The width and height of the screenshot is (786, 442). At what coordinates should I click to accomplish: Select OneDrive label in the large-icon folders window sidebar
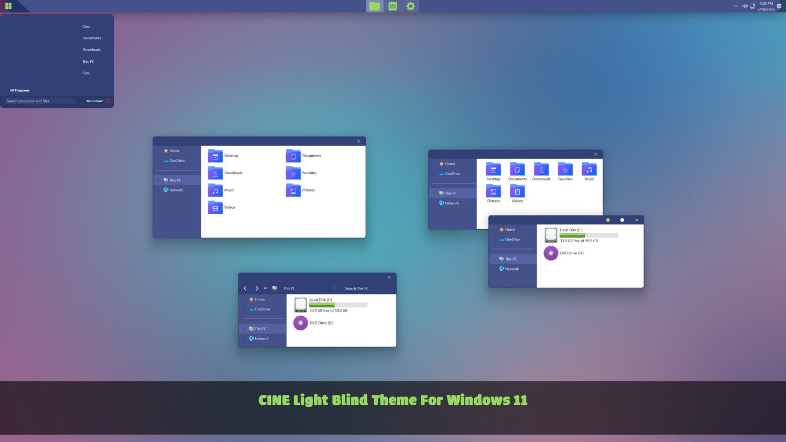453,174
